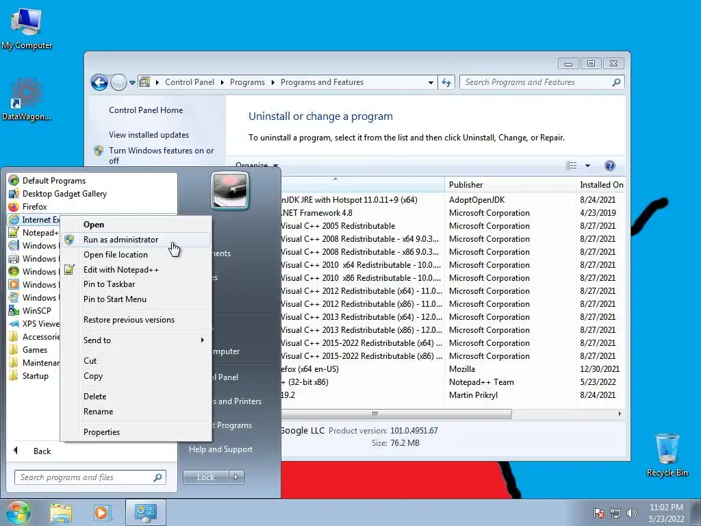Click the volume speaker tray icon
The width and height of the screenshot is (701, 526).
(x=631, y=513)
